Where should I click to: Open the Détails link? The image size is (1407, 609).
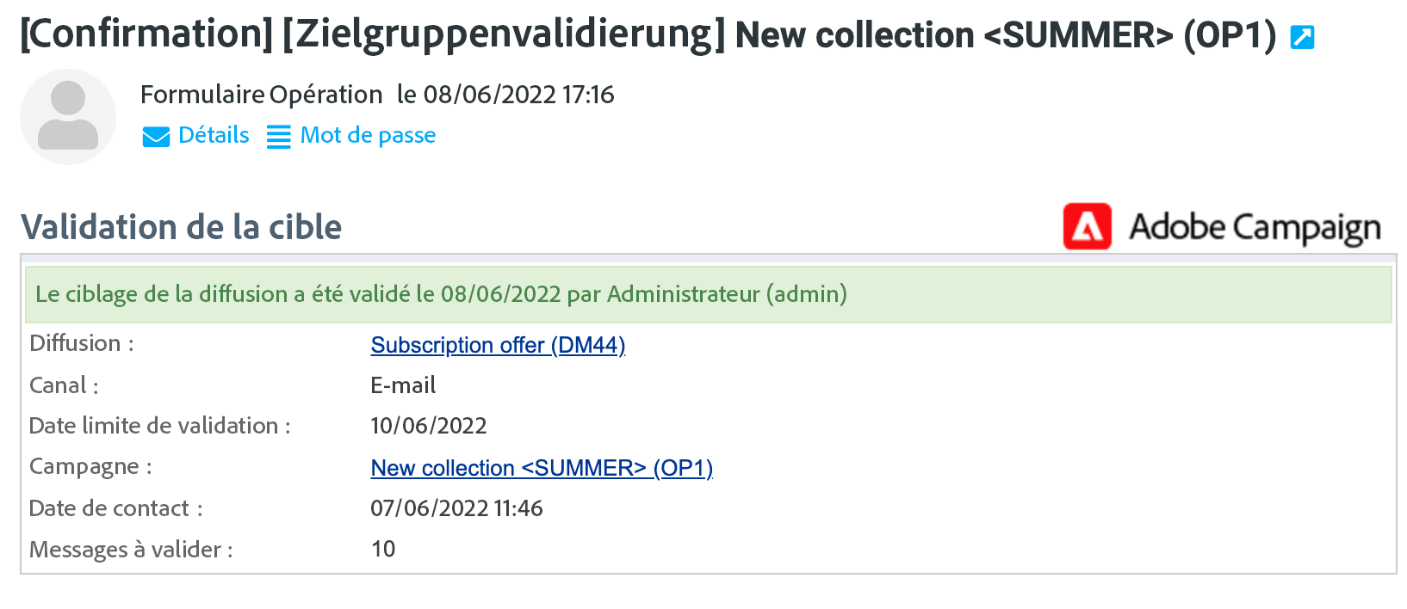(x=214, y=135)
